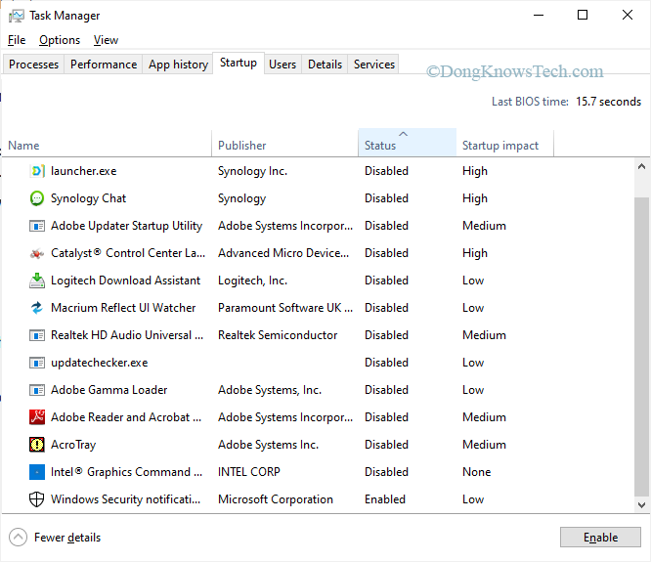Select the Catalyst Control Center entry name
This screenshot has width=651, height=562.
point(128,253)
